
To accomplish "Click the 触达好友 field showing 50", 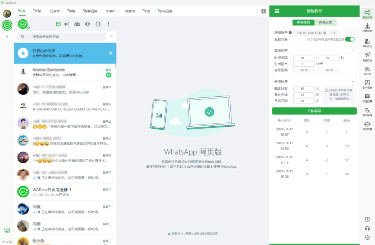I will point(304,89).
